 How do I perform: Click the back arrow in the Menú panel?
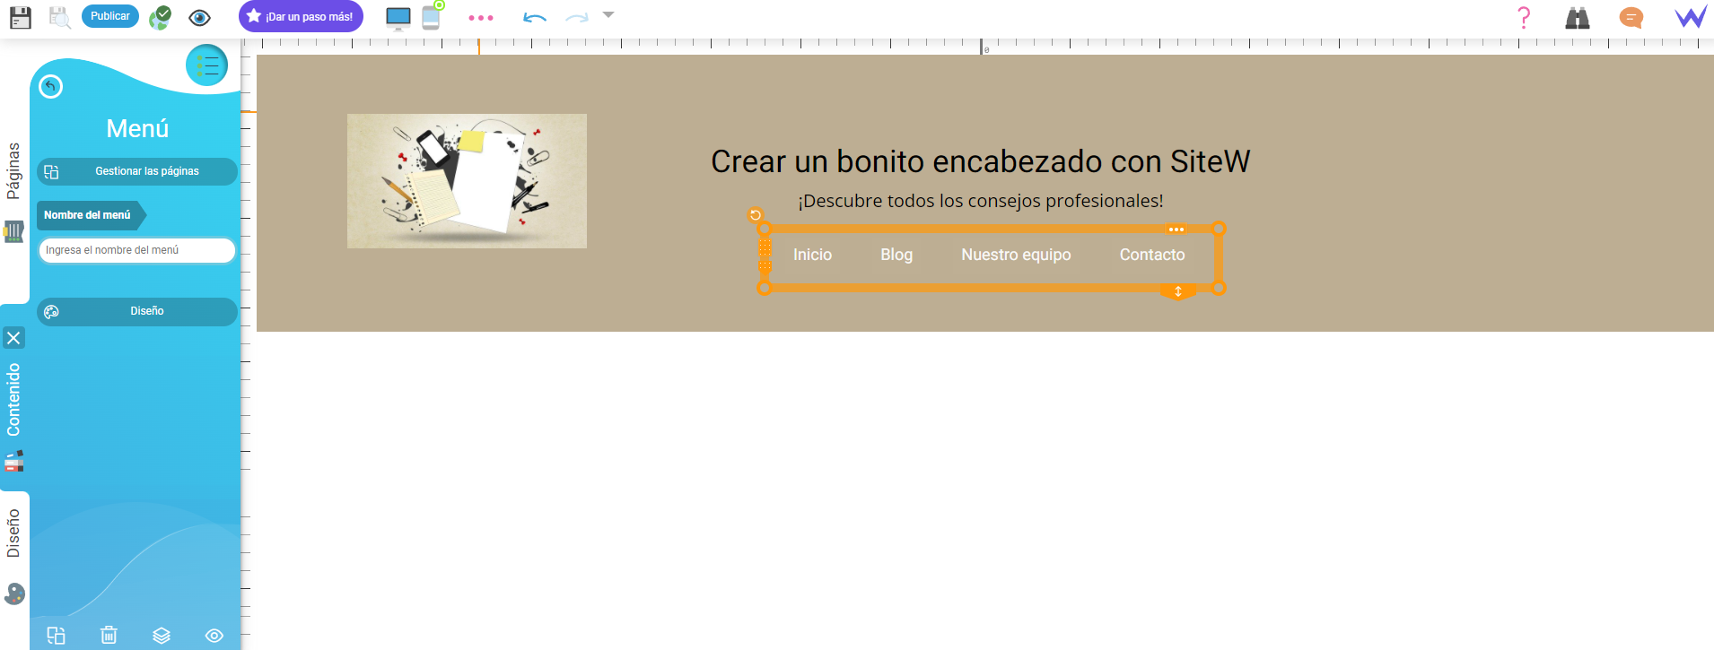click(x=51, y=86)
